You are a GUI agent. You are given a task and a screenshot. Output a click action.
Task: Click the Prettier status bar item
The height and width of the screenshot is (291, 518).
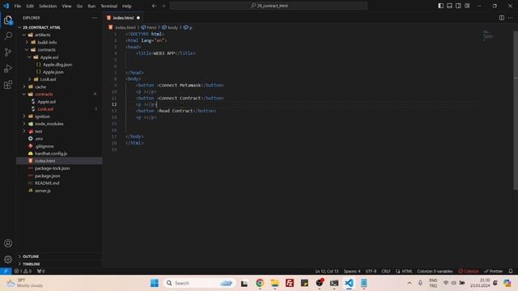coord(494,272)
